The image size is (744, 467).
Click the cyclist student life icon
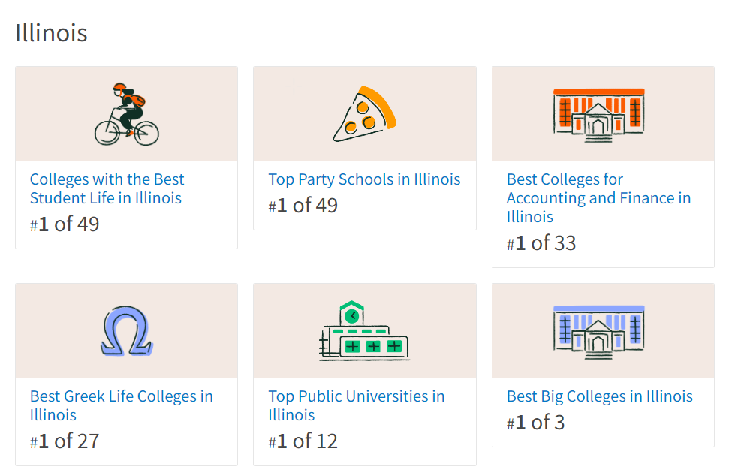tap(127, 114)
